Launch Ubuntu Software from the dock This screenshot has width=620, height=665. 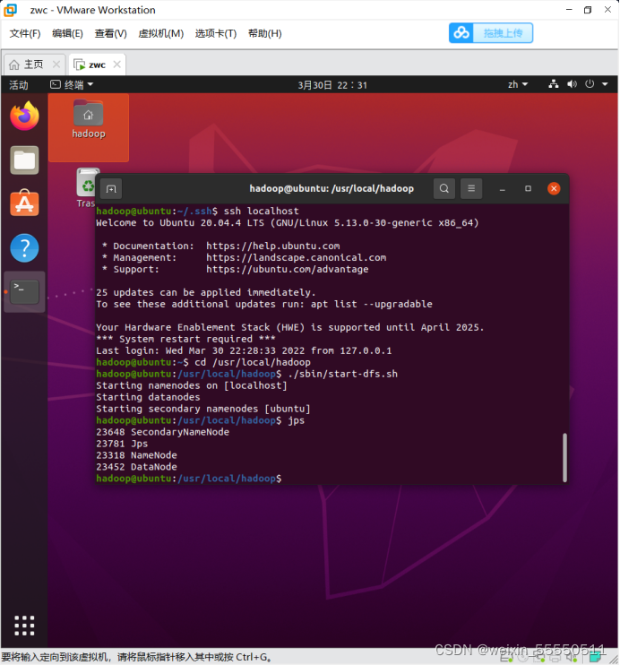point(24,203)
